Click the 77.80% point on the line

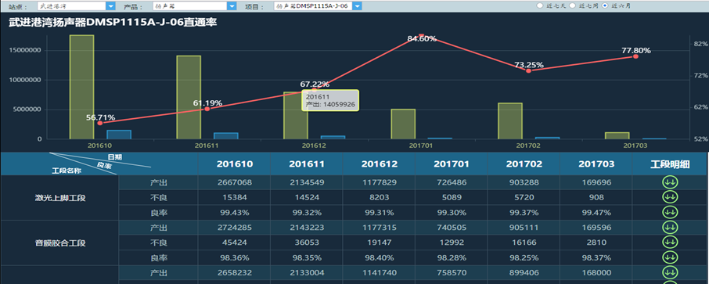[x=635, y=56]
